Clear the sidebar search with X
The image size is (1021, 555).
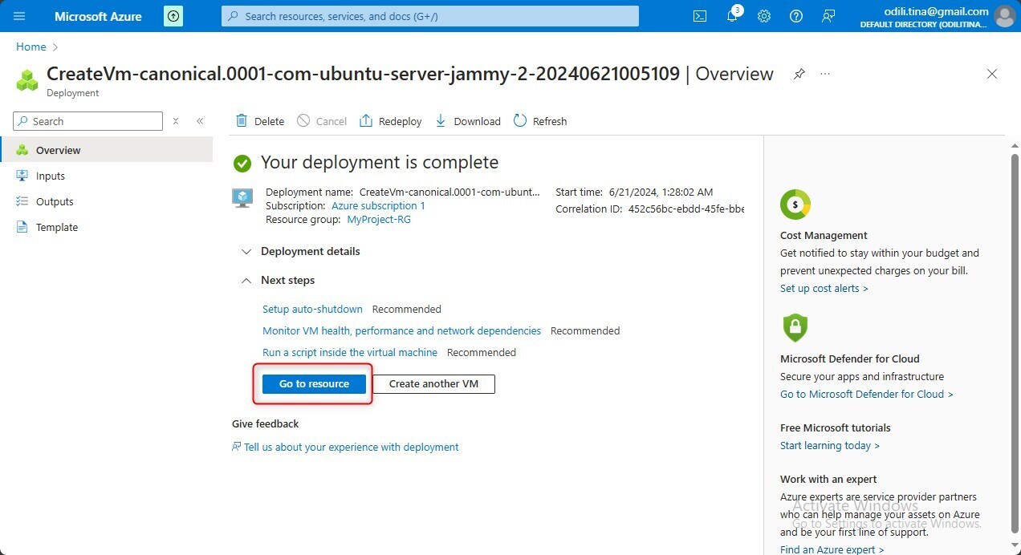click(176, 121)
